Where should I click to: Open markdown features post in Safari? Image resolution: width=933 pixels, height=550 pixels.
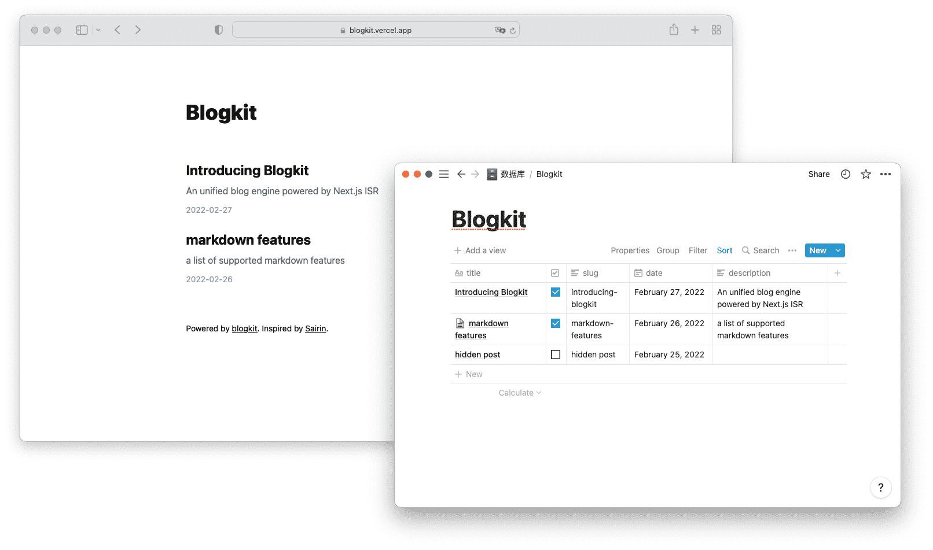pyautogui.click(x=248, y=240)
